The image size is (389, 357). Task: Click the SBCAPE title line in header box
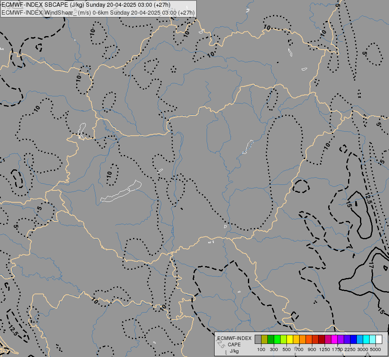click(86, 5)
